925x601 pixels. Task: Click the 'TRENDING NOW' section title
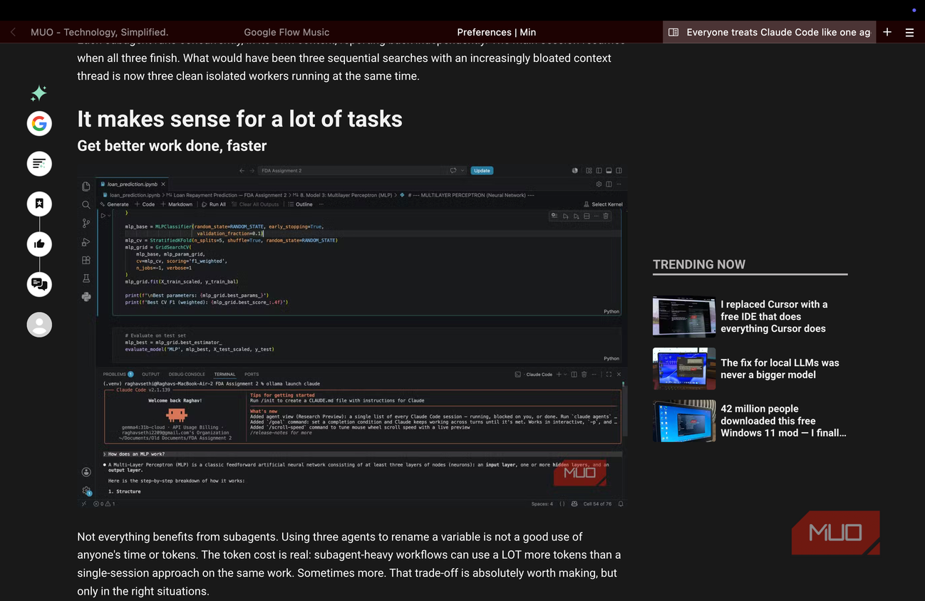[x=699, y=264]
